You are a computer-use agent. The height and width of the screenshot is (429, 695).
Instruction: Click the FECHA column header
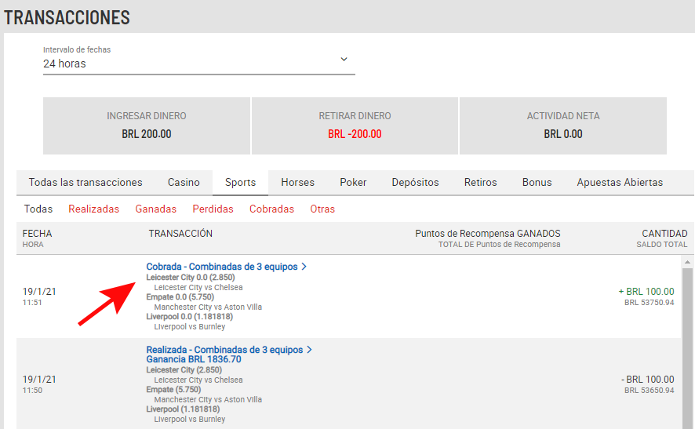coord(37,234)
